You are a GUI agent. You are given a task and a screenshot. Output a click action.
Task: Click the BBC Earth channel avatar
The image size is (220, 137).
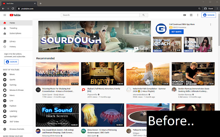[83, 131]
